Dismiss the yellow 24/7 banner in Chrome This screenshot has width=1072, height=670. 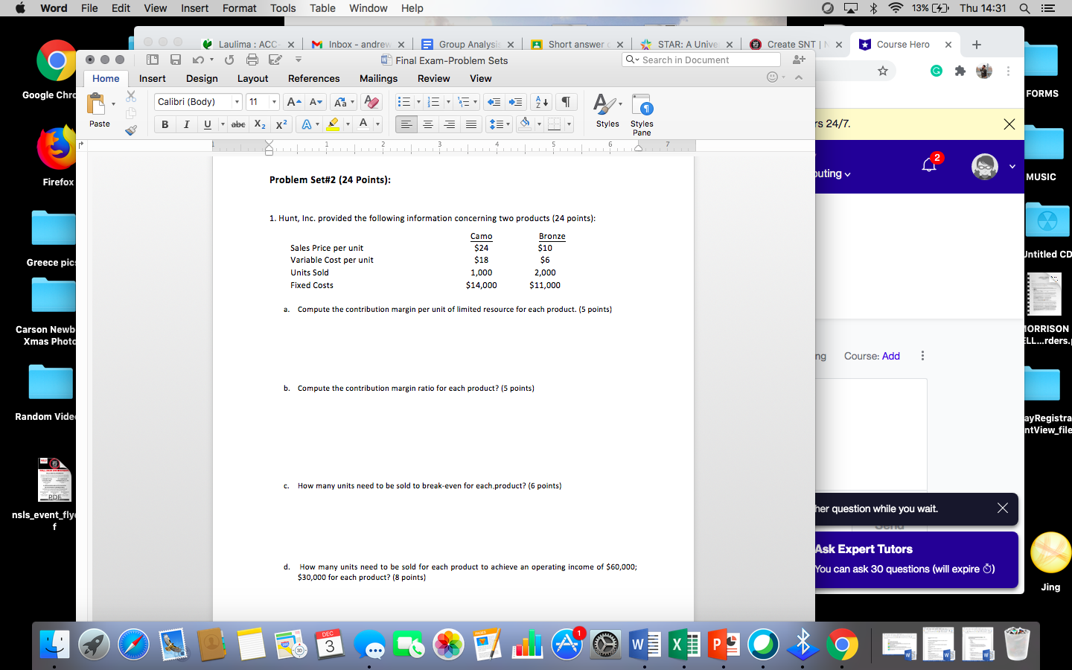[x=1009, y=124]
